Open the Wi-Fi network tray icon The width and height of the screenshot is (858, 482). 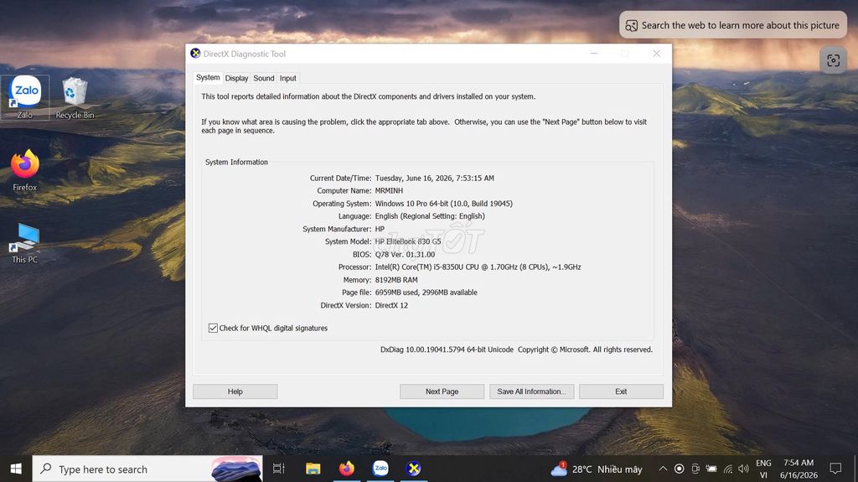click(728, 469)
